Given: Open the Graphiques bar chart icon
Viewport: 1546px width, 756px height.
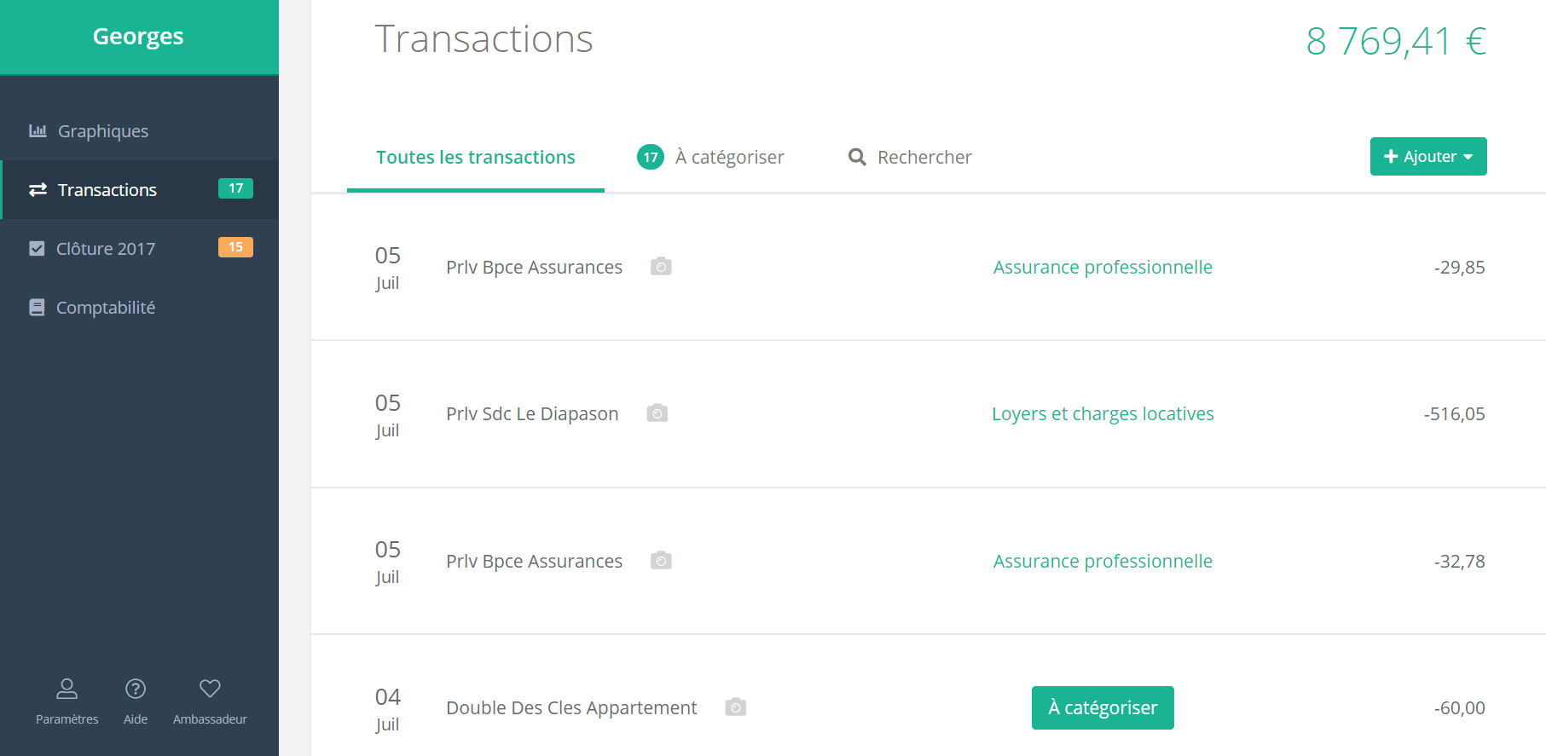Looking at the screenshot, I should tap(38, 130).
